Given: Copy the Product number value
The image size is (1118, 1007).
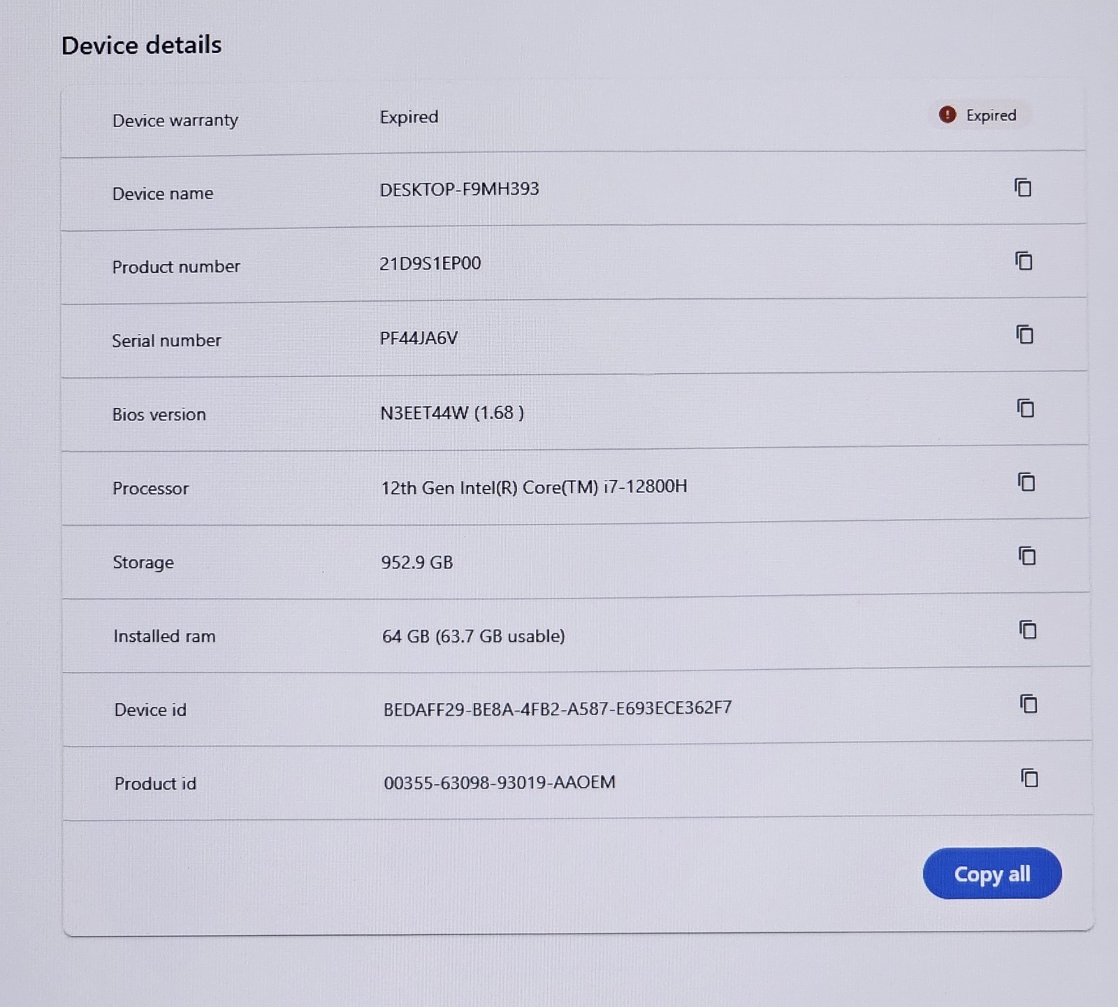Looking at the screenshot, I should 1024,260.
